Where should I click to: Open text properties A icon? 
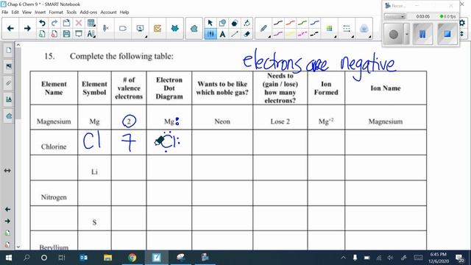(91, 34)
